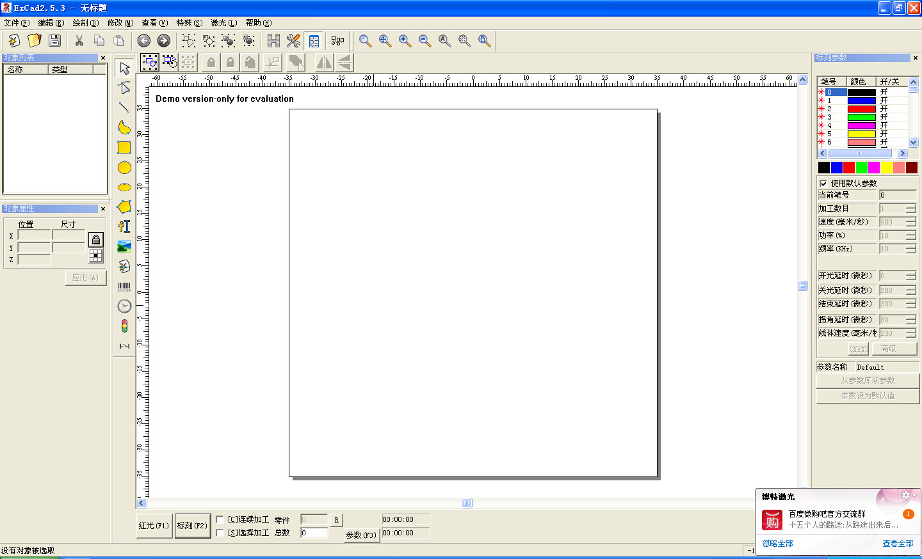Select the Bitmap image tool
Image resolution: width=922 pixels, height=559 pixels.
(125, 246)
